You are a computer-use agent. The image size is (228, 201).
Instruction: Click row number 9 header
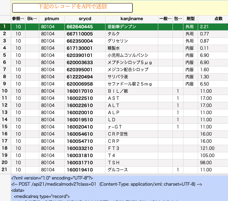tap(5, 83)
